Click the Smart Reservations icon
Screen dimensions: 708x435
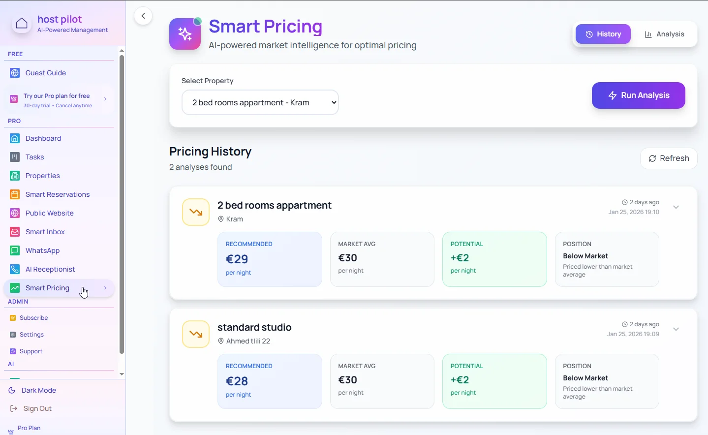pyautogui.click(x=14, y=194)
